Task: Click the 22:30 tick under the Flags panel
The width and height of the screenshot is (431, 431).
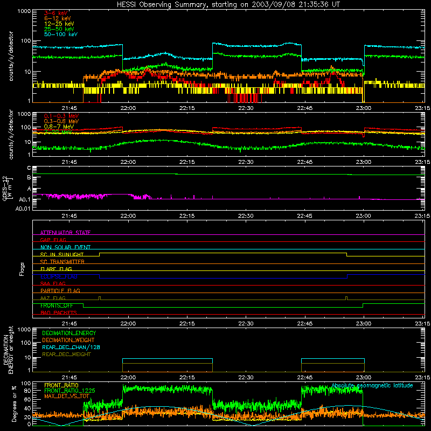Action: 246,324
